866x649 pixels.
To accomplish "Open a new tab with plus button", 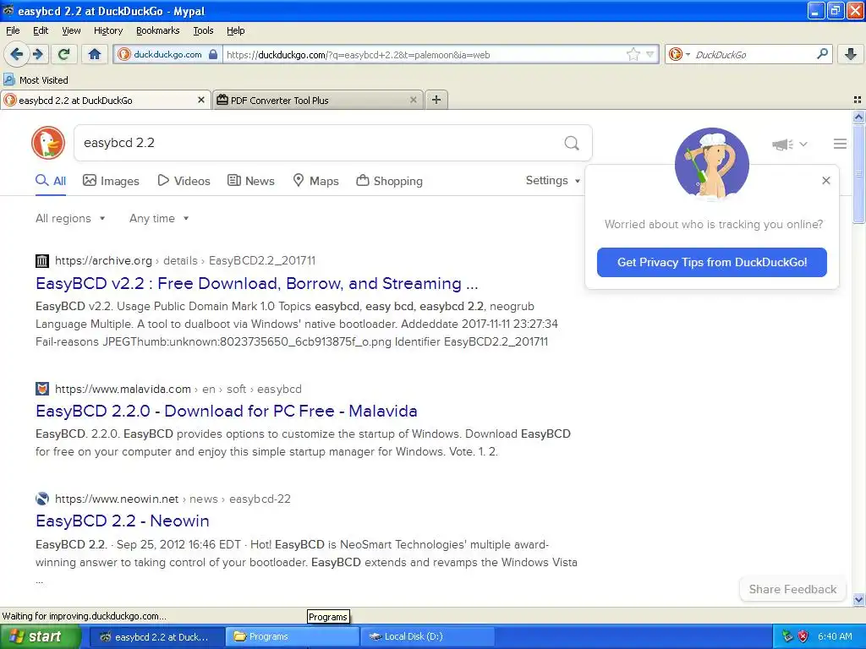I will (x=436, y=100).
